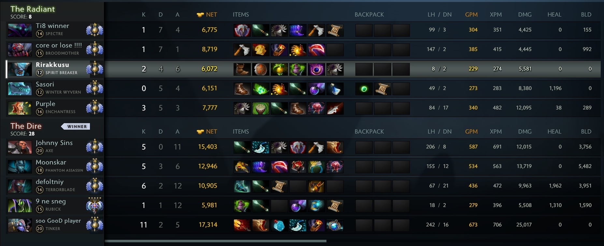The height and width of the screenshot is (246, 604).
Task: Click Tinker hero portrait thumbnail
Action: [x=20, y=225]
